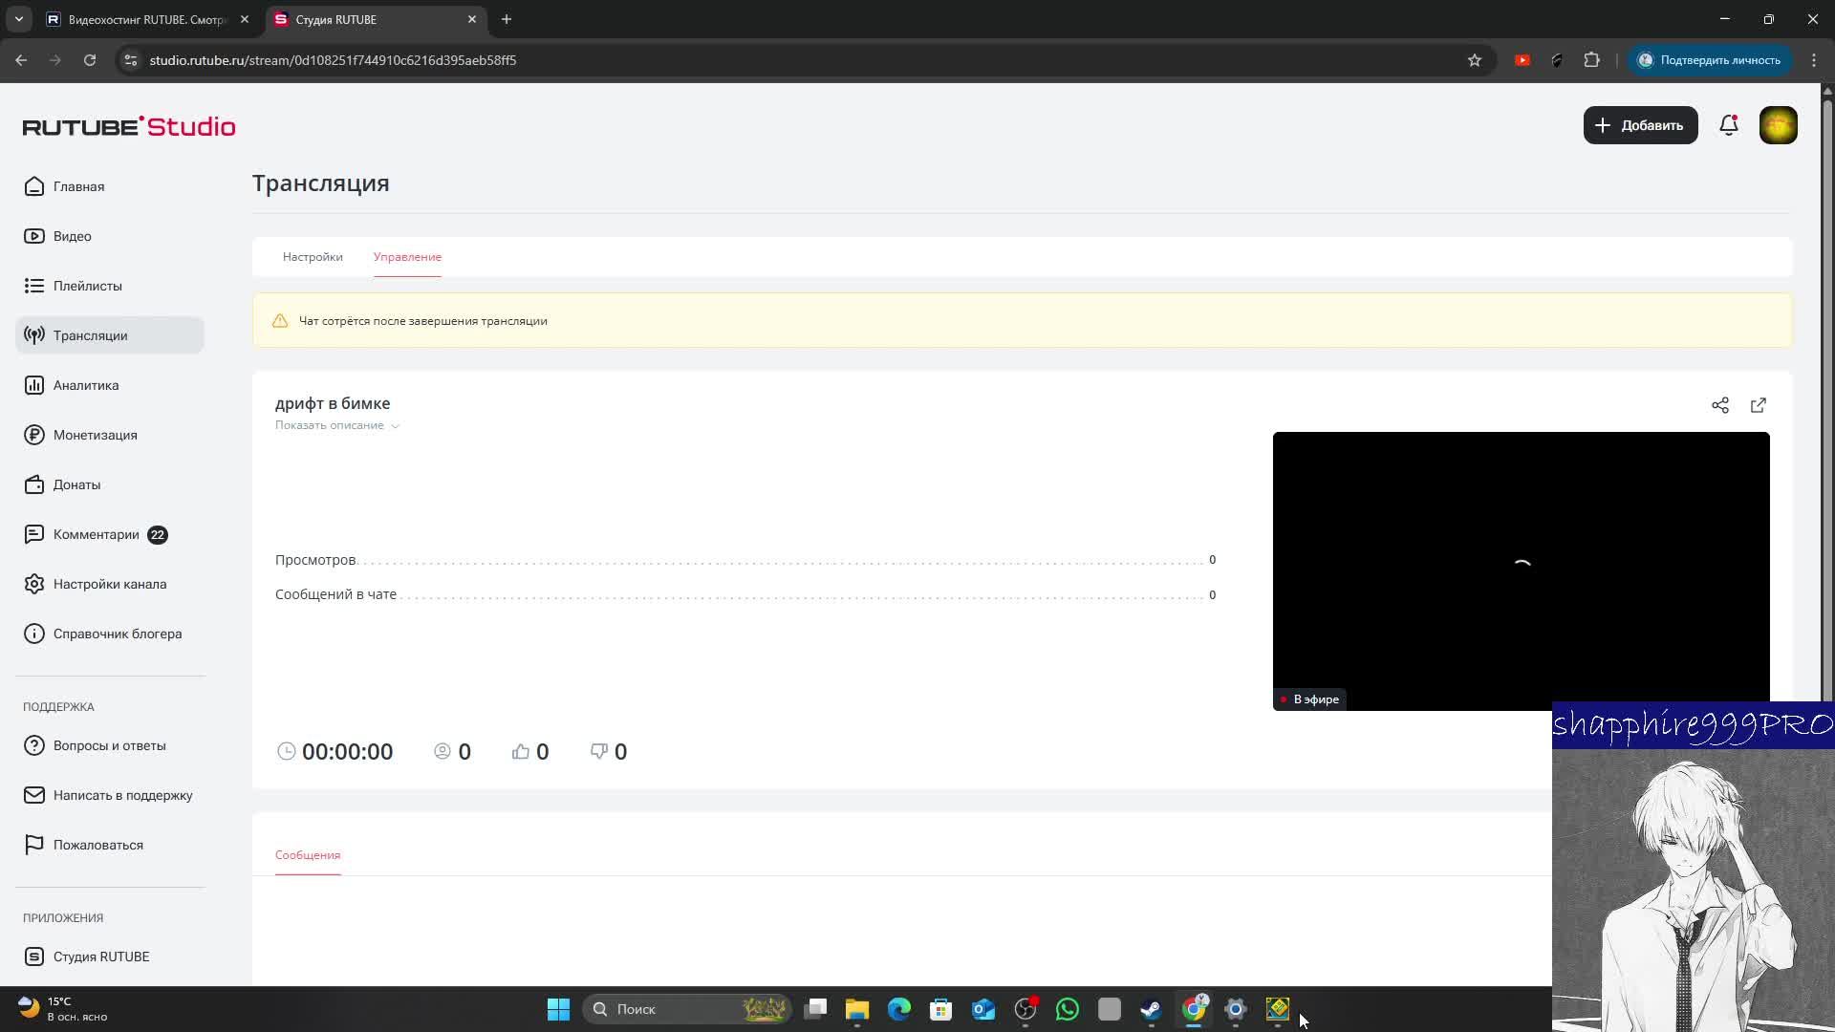Click the taskbar Поиск search box
The width and height of the screenshot is (1835, 1032).
[686, 1009]
